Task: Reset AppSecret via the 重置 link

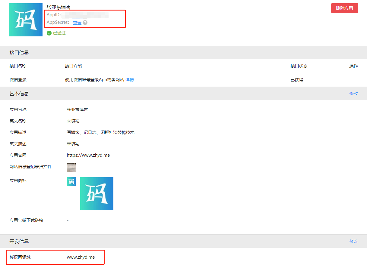Action: click(x=77, y=23)
